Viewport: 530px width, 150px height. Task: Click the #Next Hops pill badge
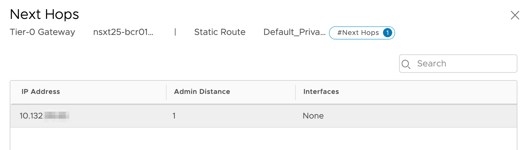click(x=358, y=33)
